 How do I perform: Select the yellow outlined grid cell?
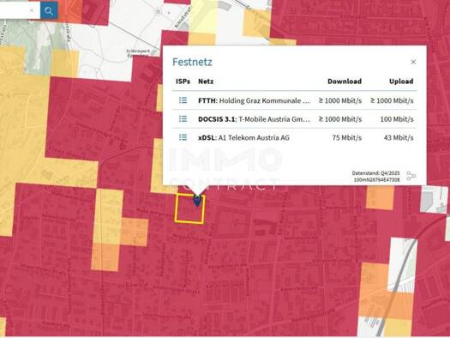tap(189, 208)
